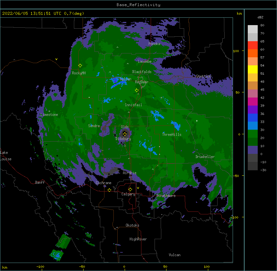
Task: Click the Sundre town label
Action: [94, 126]
